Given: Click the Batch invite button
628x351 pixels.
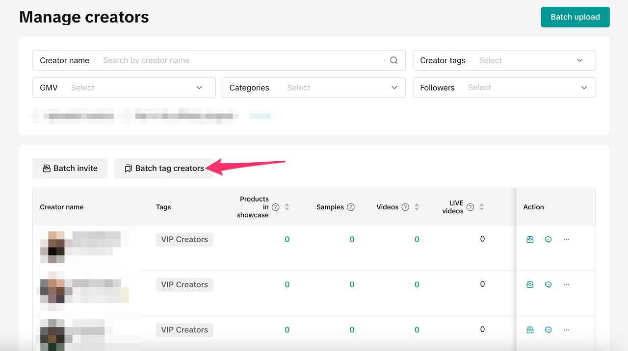Looking at the screenshot, I should tap(70, 168).
